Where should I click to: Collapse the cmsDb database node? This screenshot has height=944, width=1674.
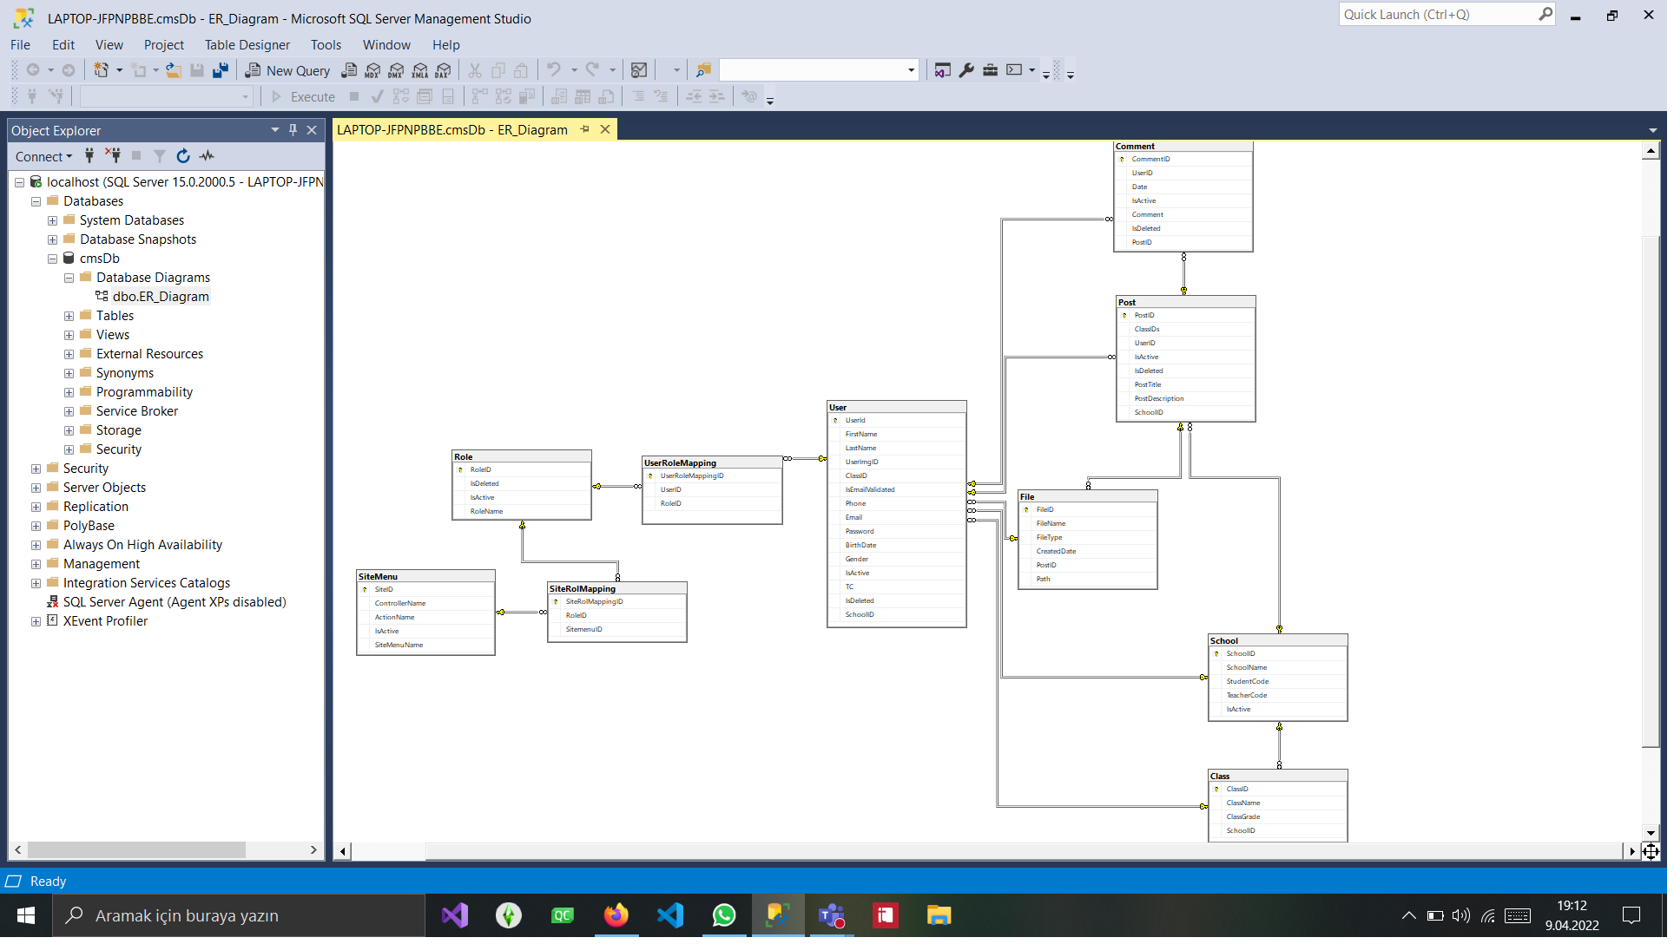[52, 259]
